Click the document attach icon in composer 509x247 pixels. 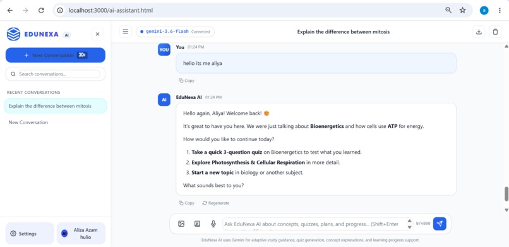click(197, 224)
